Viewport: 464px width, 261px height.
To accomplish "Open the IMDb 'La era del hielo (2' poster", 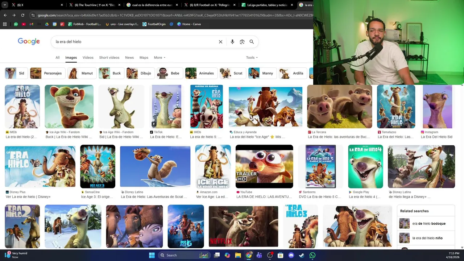I will pyautogui.click(x=22, y=107).
